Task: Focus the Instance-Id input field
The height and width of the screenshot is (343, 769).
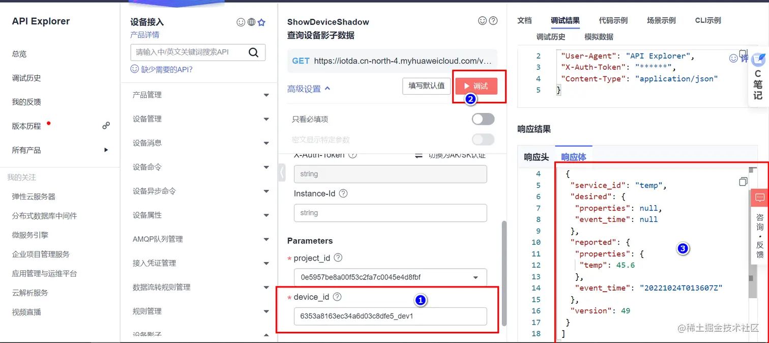Action: (x=390, y=213)
